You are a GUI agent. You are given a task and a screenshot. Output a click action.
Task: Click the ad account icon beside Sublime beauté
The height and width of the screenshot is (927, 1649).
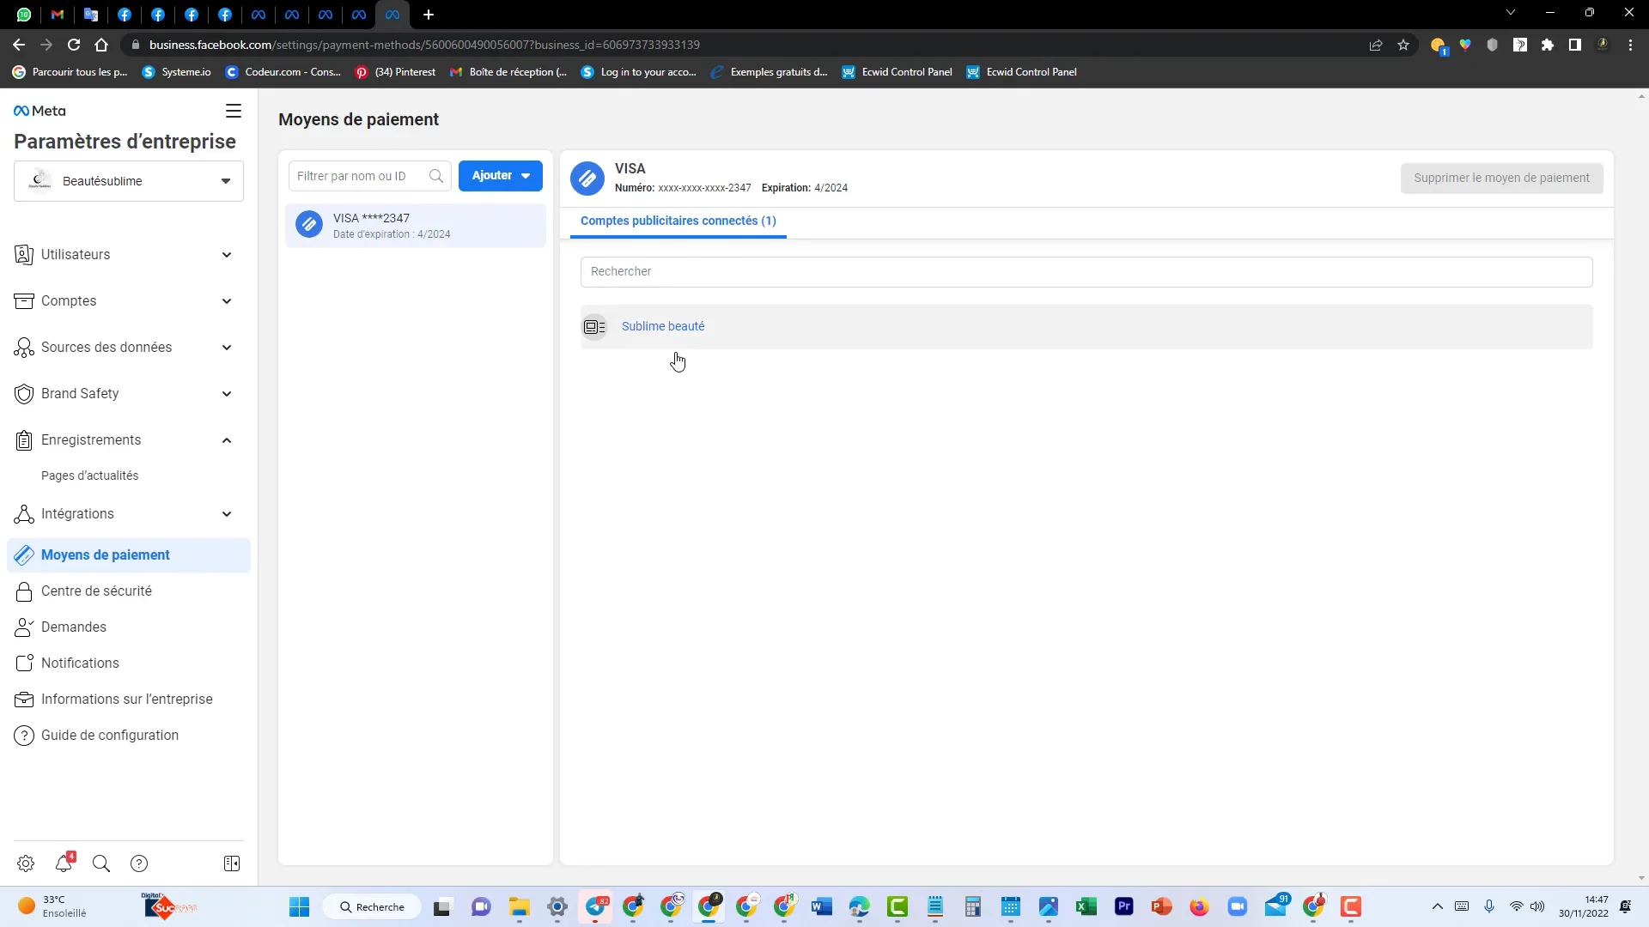point(594,326)
